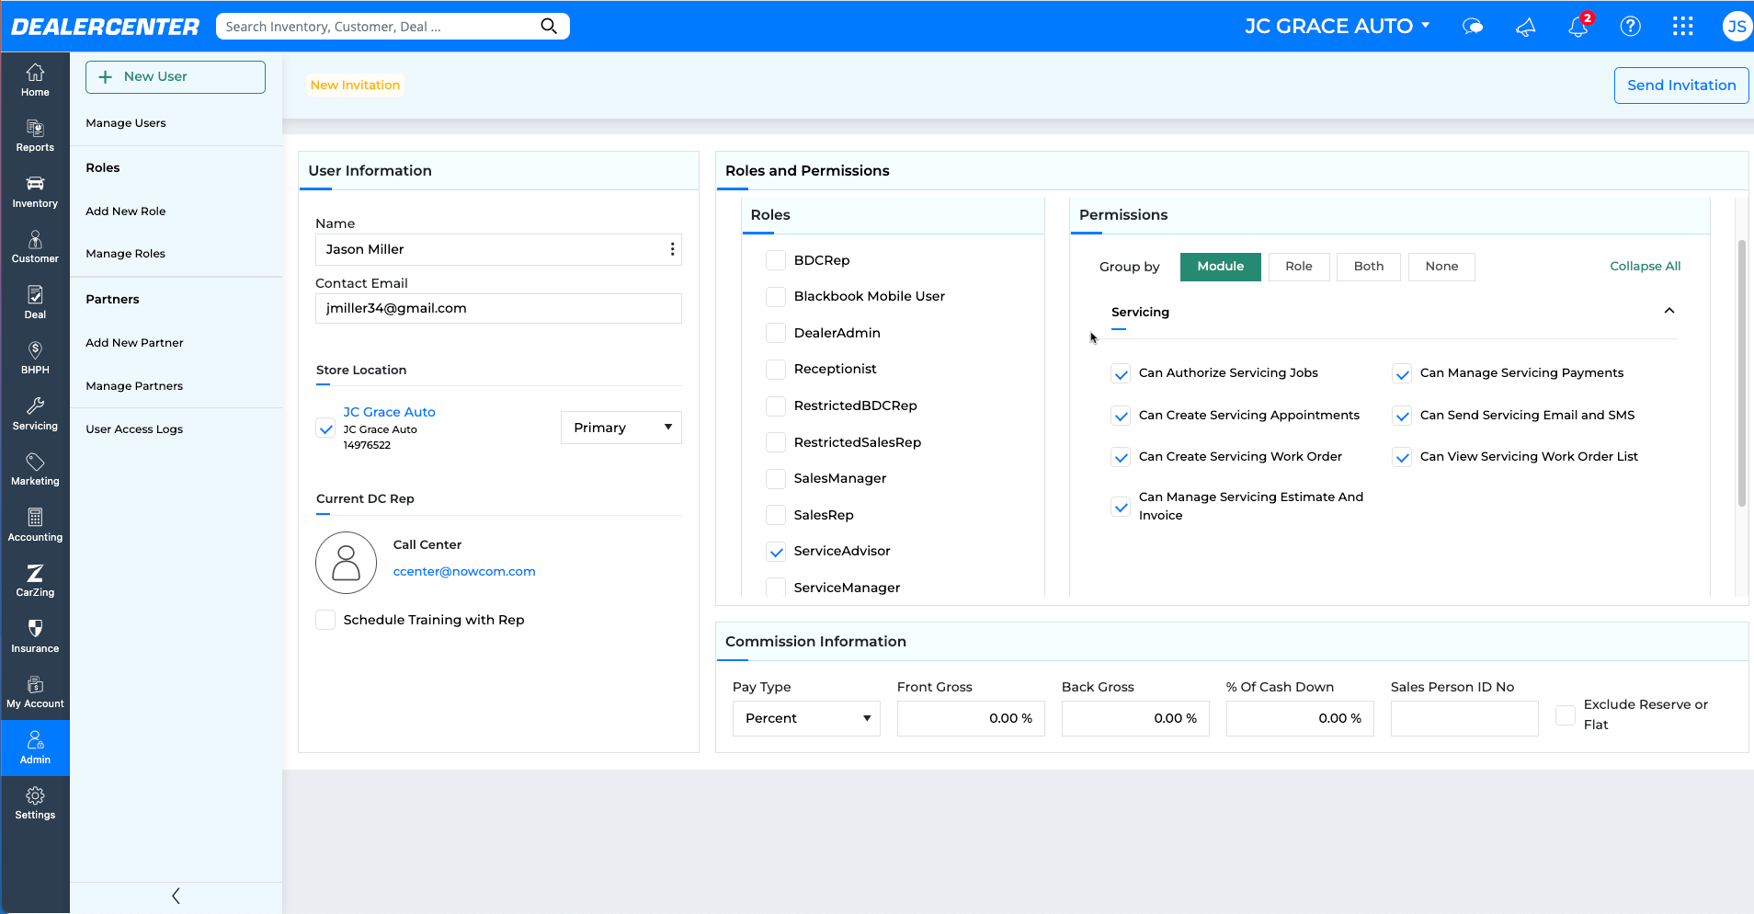
Task: Open the Customer sidebar icon
Action: pyautogui.click(x=35, y=247)
